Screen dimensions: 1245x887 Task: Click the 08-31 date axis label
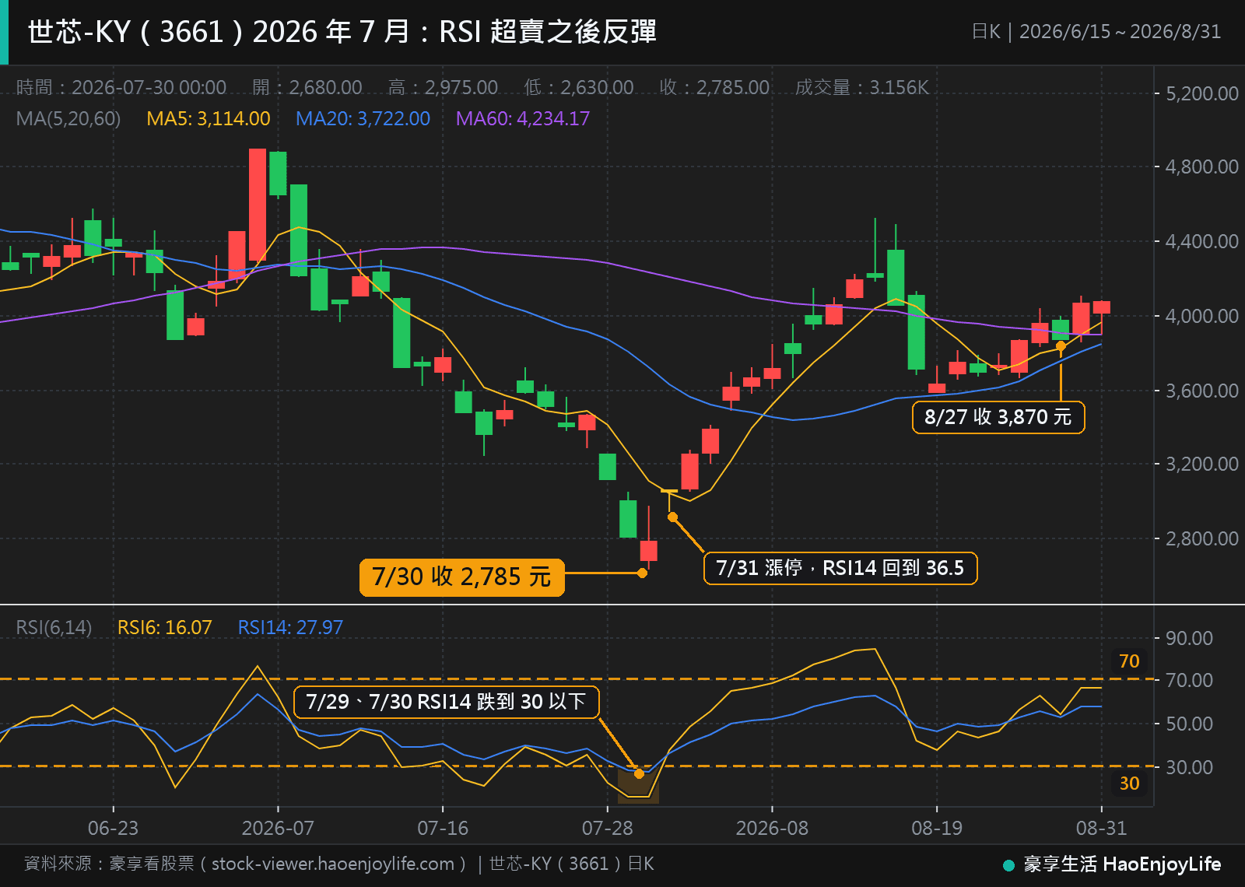(1101, 828)
